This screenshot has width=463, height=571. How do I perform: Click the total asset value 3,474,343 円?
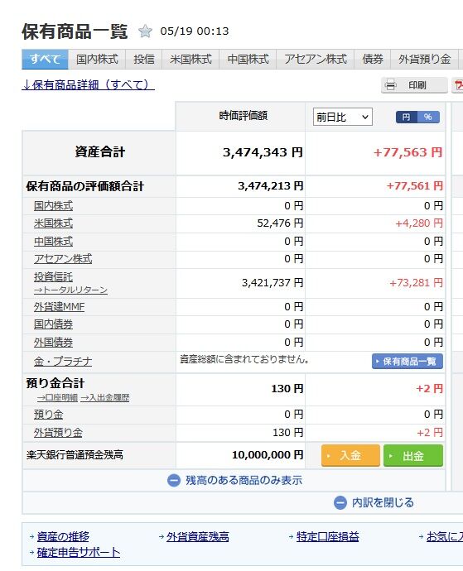[x=263, y=152]
